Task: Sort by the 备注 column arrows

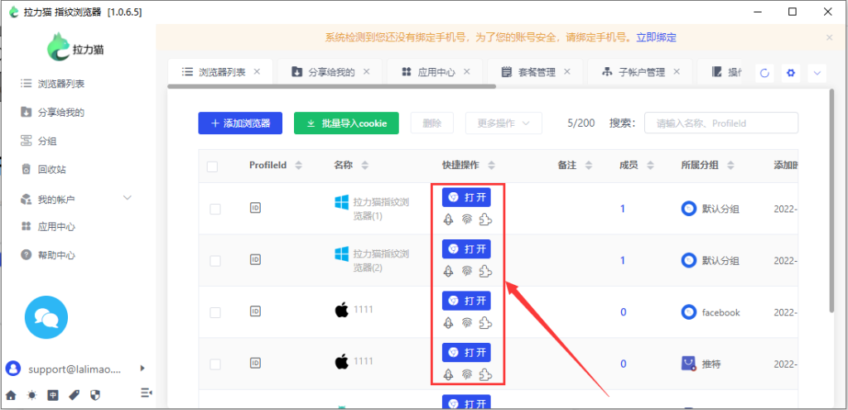Action: click(x=589, y=166)
